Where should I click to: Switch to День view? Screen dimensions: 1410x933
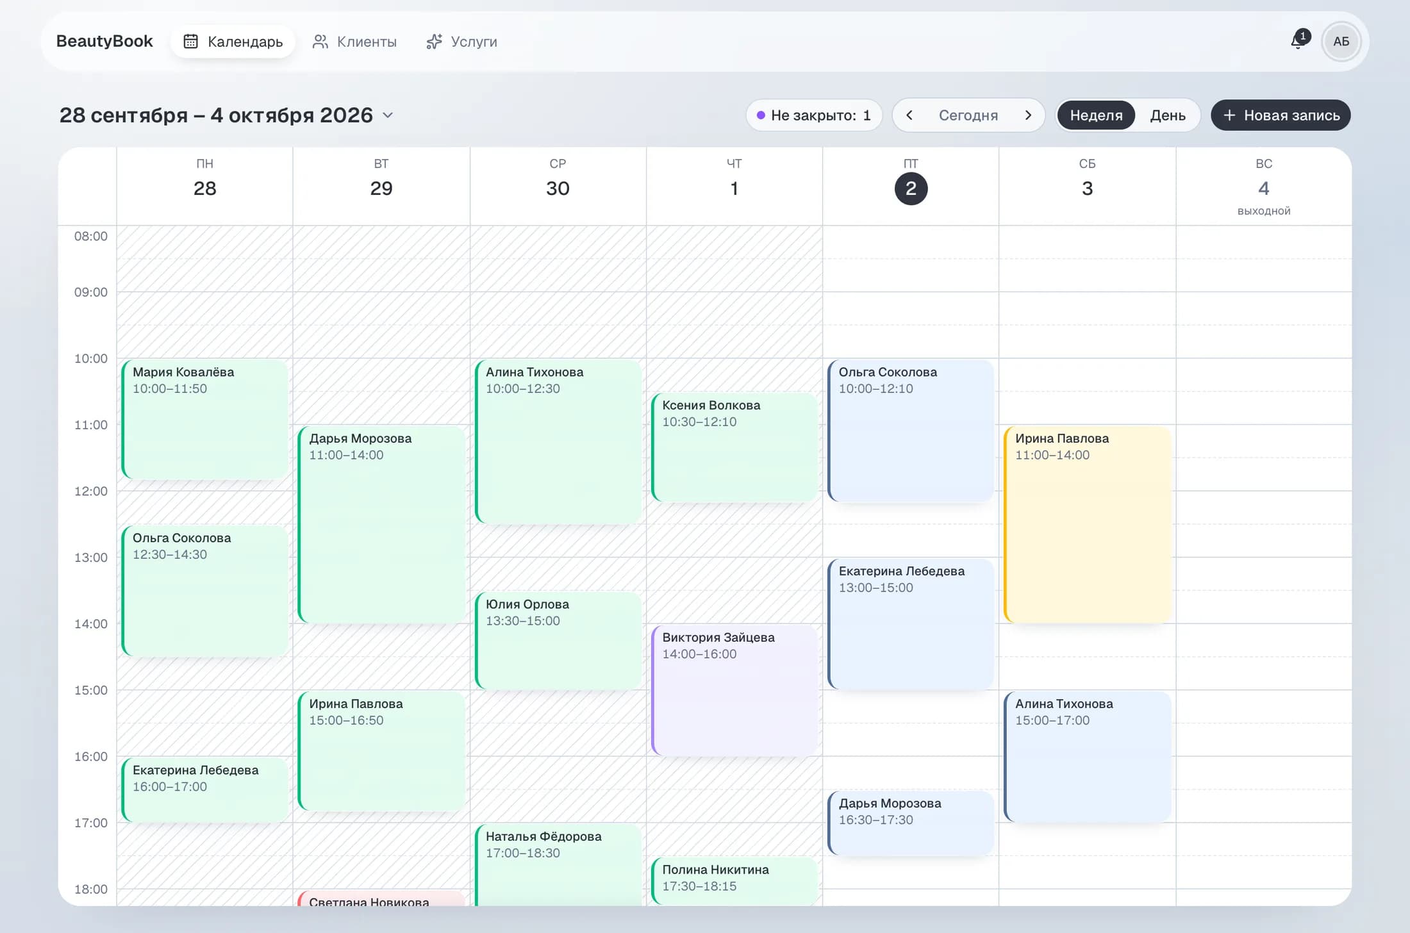pyautogui.click(x=1167, y=115)
